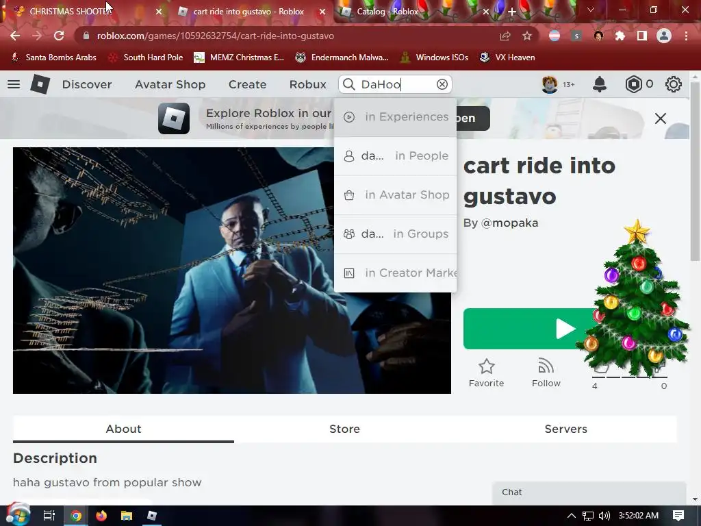This screenshot has height=526, width=701.
Task: Open Windows ISOs bookmark
Action: (435, 58)
